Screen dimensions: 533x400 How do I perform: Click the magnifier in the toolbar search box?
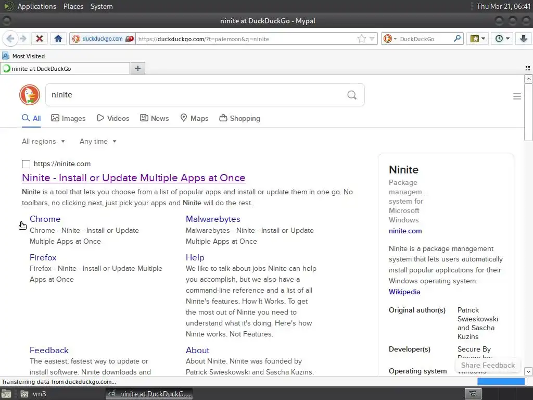(x=457, y=39)
